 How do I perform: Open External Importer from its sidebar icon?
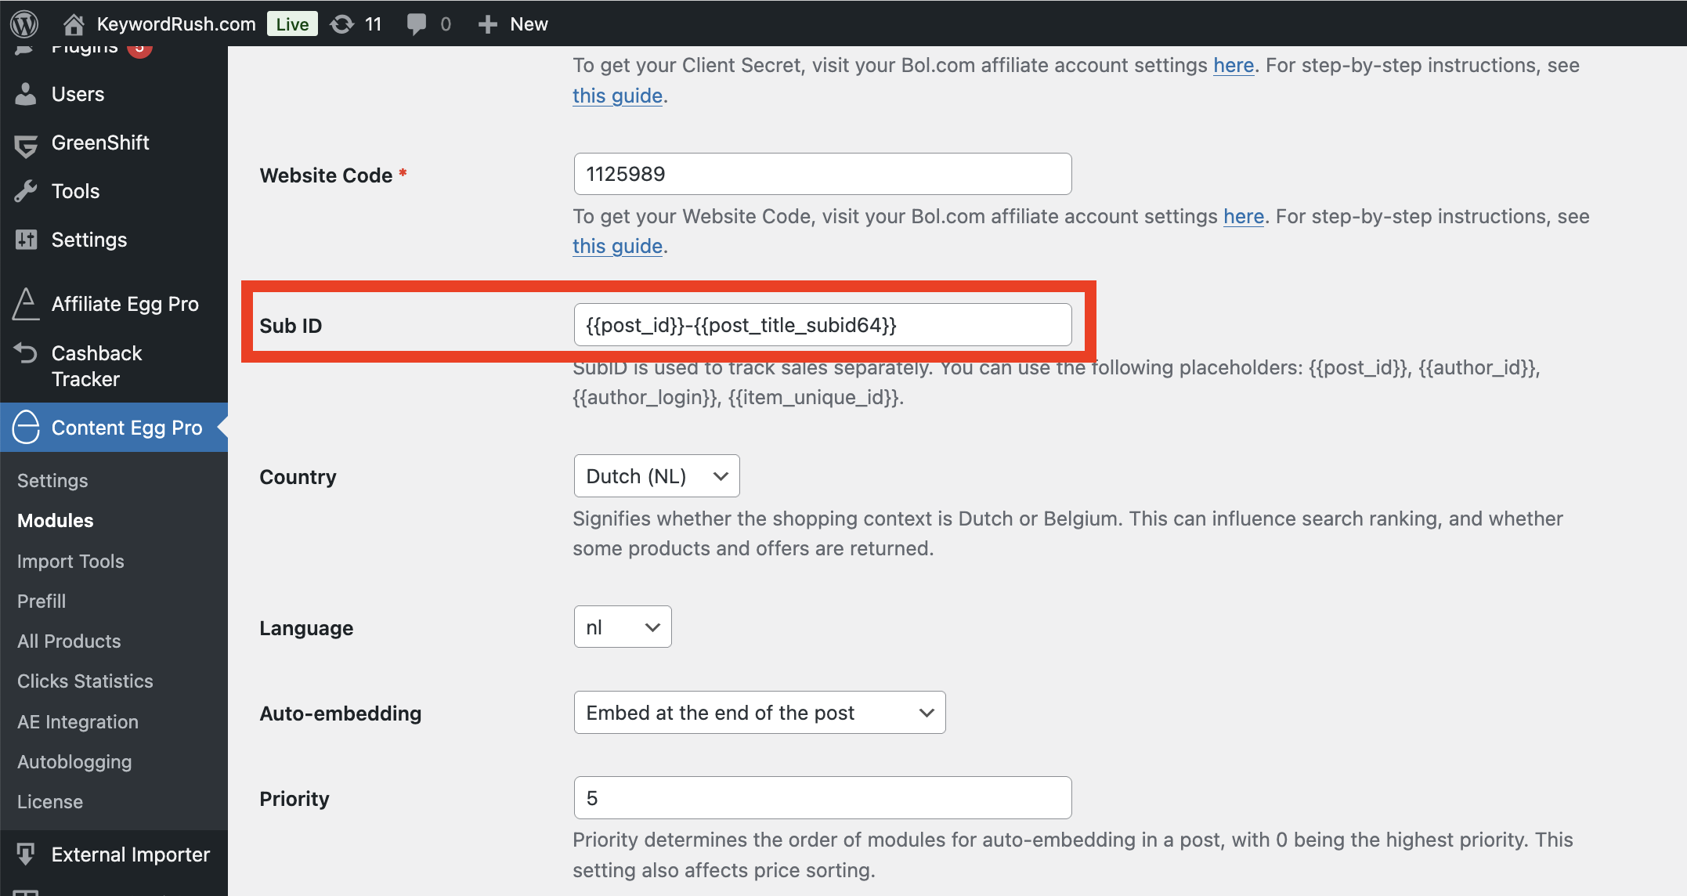26,854
